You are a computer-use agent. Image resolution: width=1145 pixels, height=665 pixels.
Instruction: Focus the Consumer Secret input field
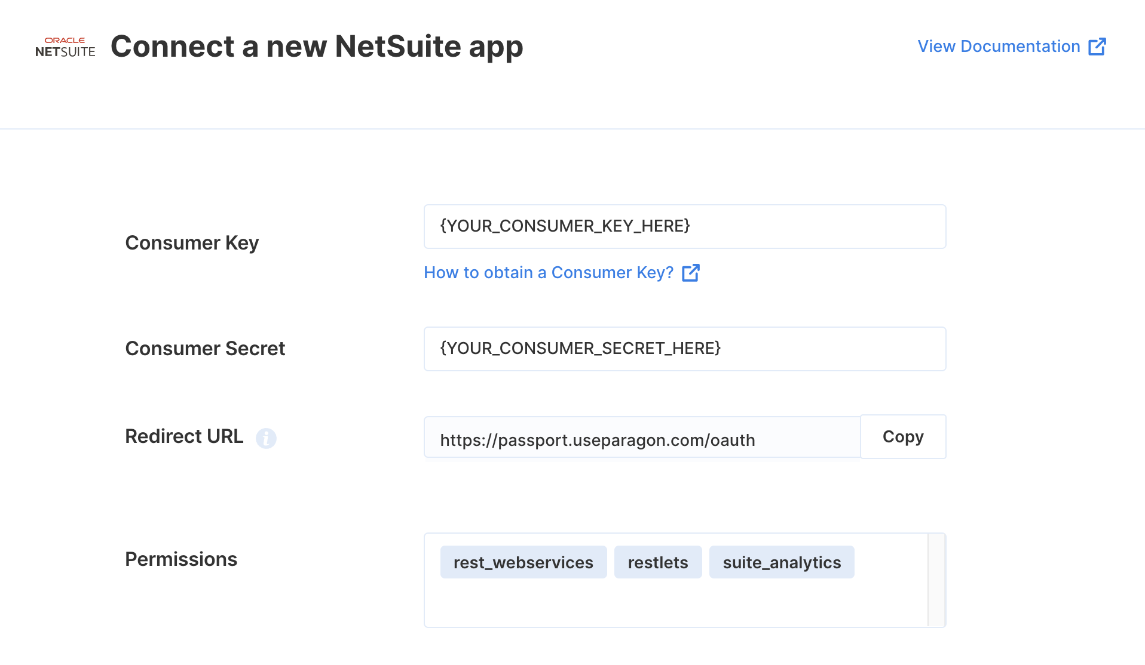point(685,349)
